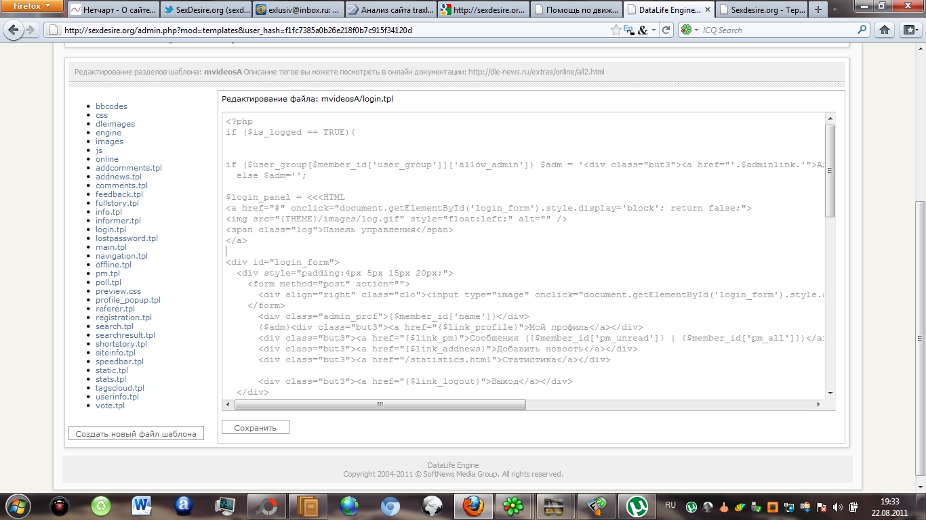Open the Firefox application menu
Viewport: 926px width, 520px height.
click(32, 6)
